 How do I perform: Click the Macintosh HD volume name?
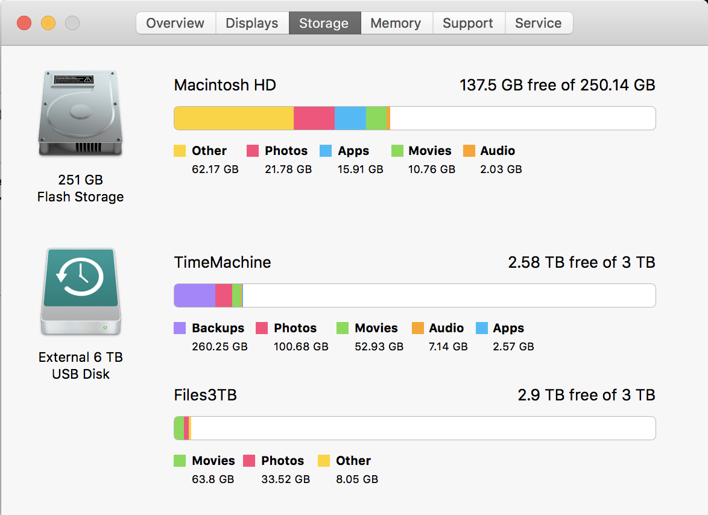coord(225,85)
